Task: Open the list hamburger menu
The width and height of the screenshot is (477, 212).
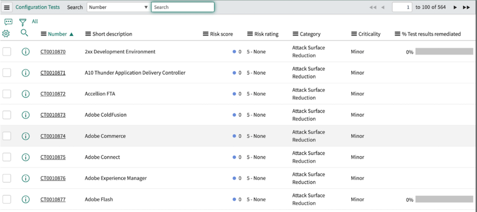Action: (7, 8)
